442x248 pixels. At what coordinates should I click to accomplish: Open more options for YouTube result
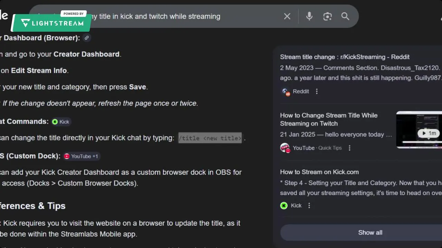[349, 148]
